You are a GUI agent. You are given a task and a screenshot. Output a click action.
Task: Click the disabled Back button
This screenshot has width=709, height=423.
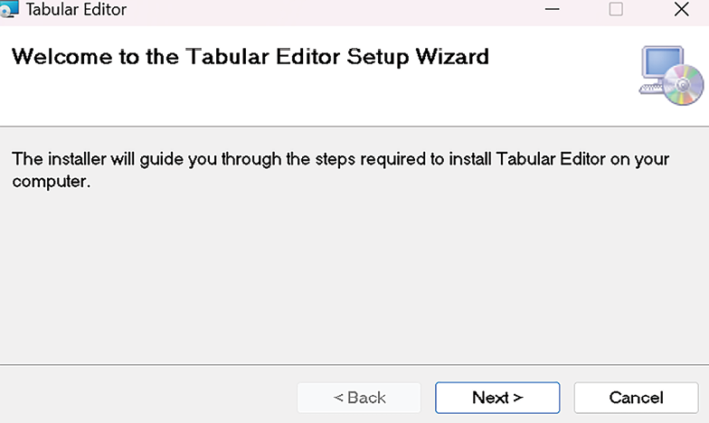tap(359, 398)
